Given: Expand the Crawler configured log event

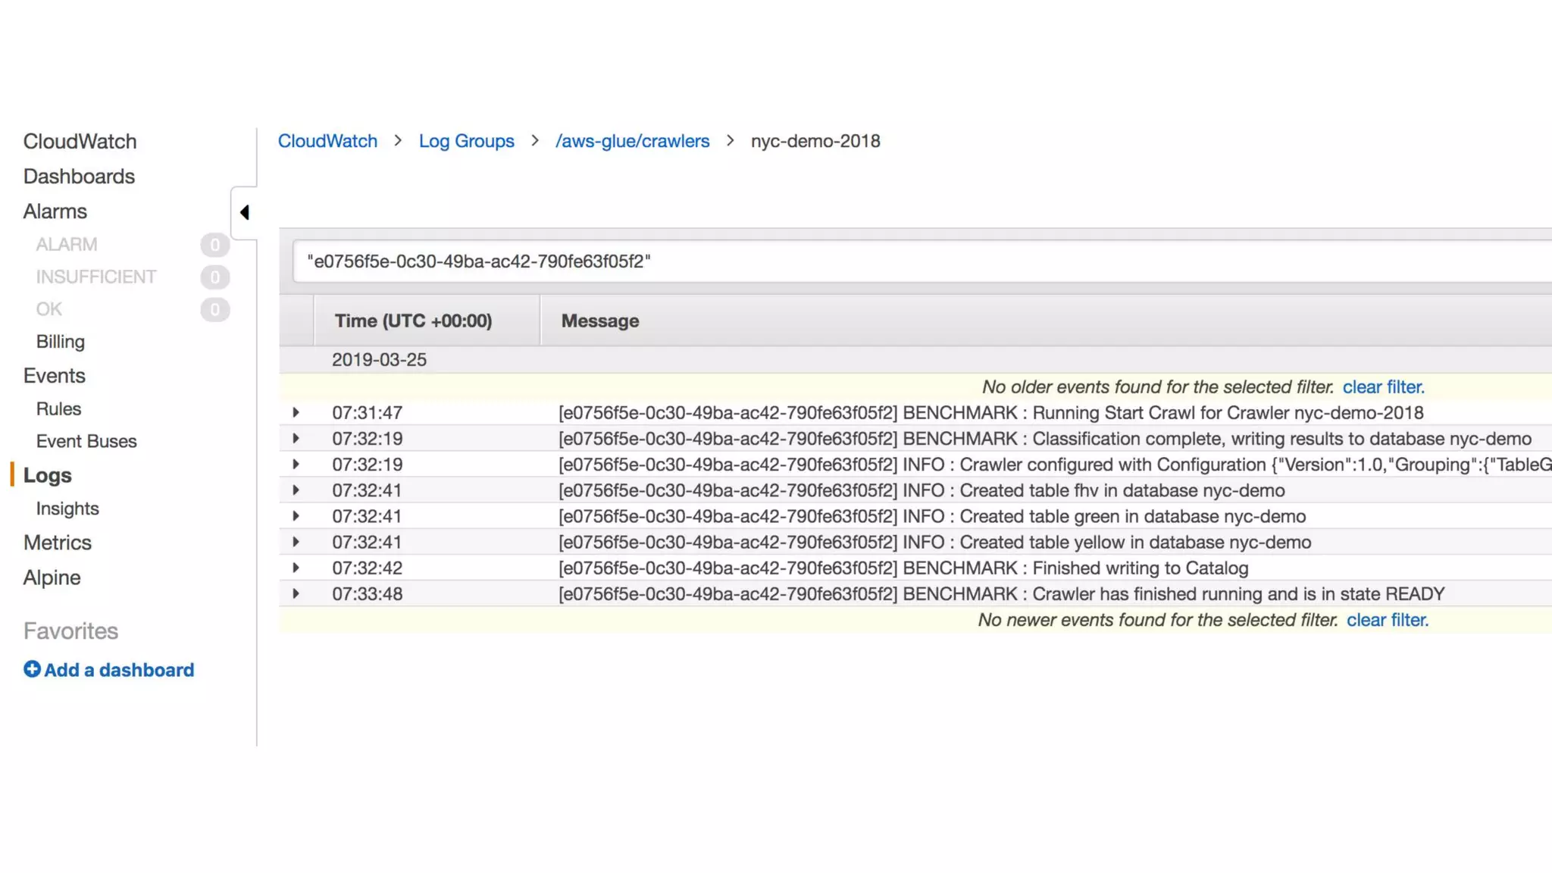Looking at the screenshot, I should [296, 465].
